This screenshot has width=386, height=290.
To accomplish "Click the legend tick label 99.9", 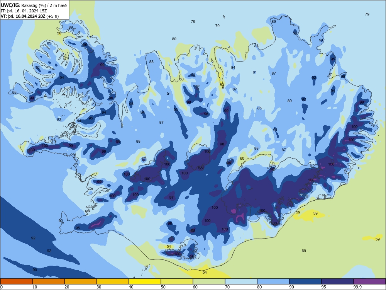I will pos(357,287).
